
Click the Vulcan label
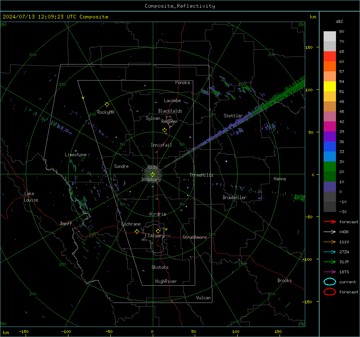(x=203, y=298)
